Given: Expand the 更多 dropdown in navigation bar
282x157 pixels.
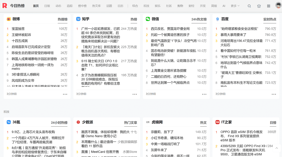Looking at the screenshot, I should [x=235, y=6].
